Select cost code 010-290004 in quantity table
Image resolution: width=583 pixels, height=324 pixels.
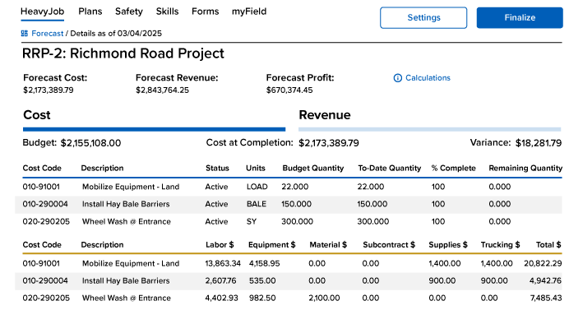pyautogui.click(x=45, y=204)
